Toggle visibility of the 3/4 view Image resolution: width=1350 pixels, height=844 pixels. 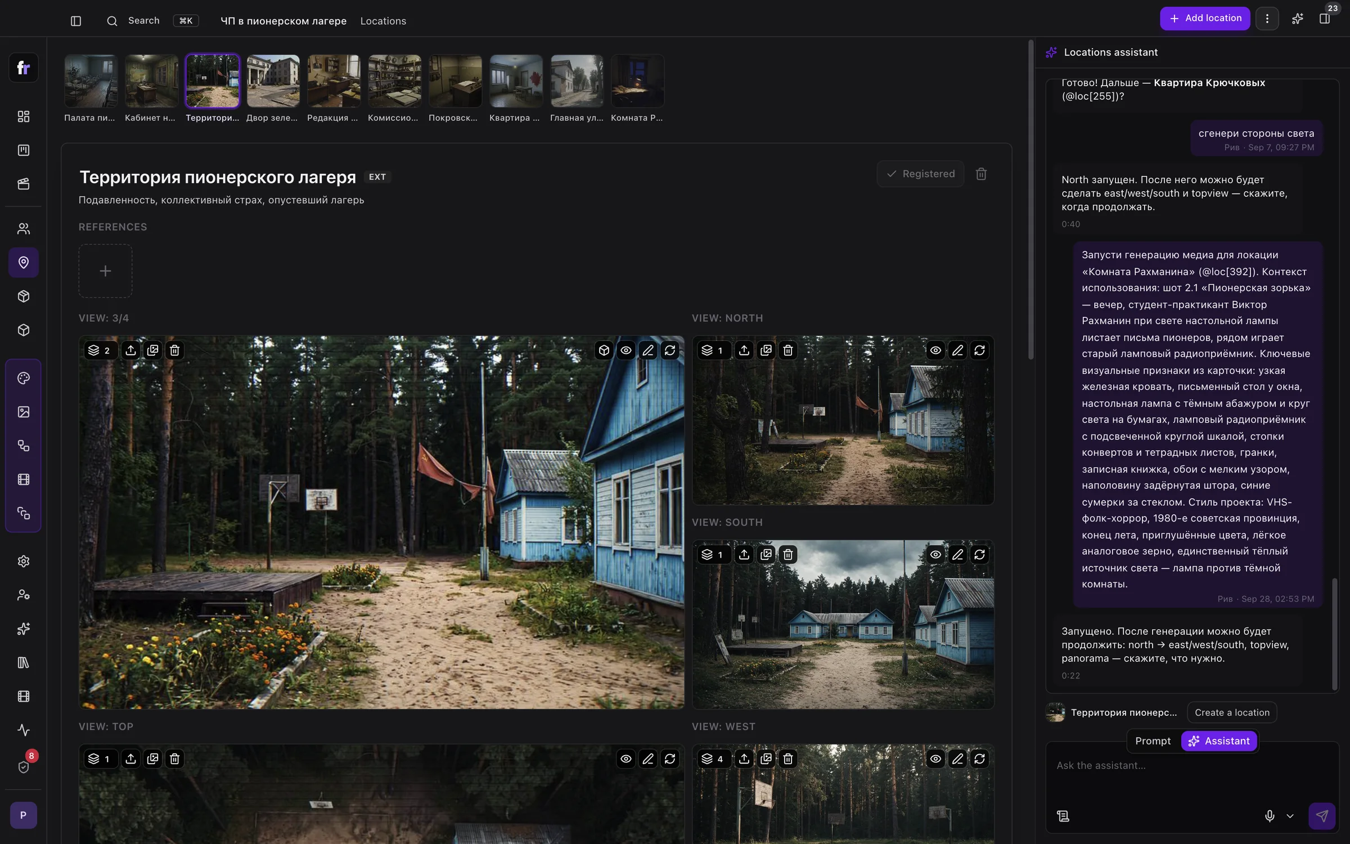coord(626,351)
